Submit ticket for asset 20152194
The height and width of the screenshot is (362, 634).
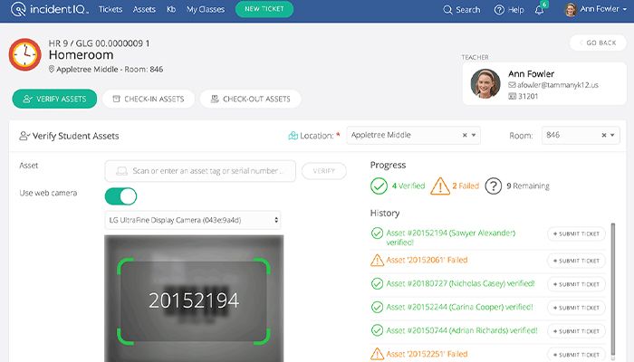click(x=576, y=233)
